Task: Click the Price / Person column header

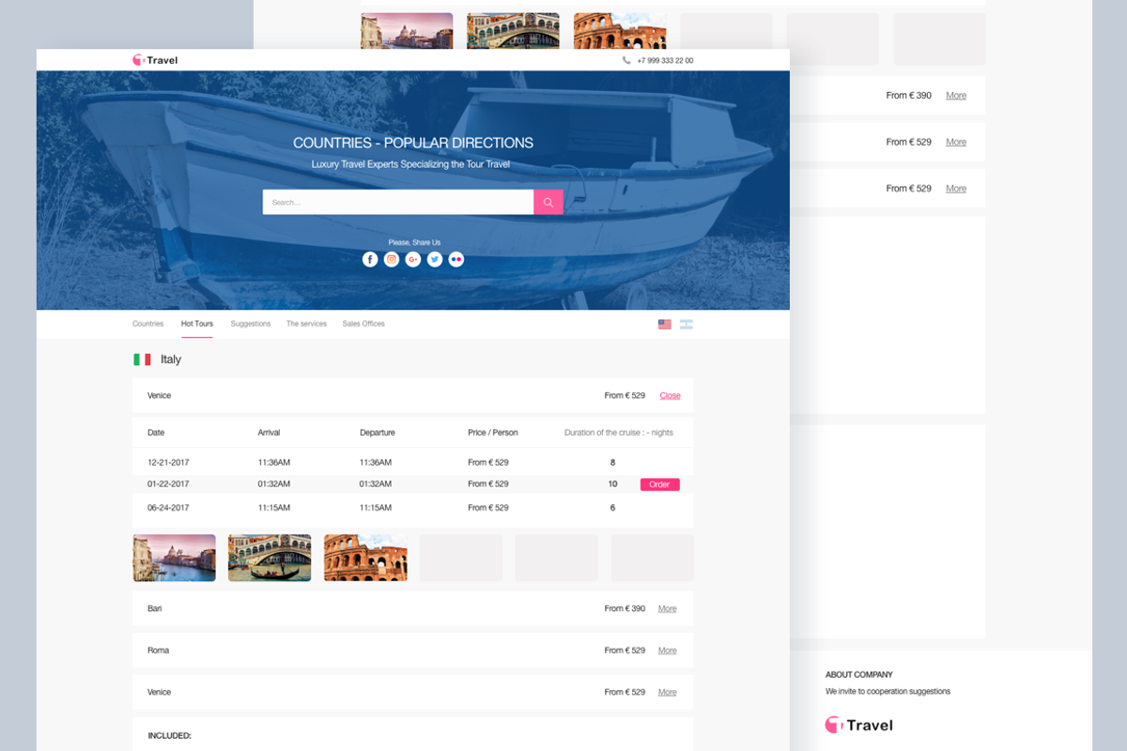Action: 493,433
